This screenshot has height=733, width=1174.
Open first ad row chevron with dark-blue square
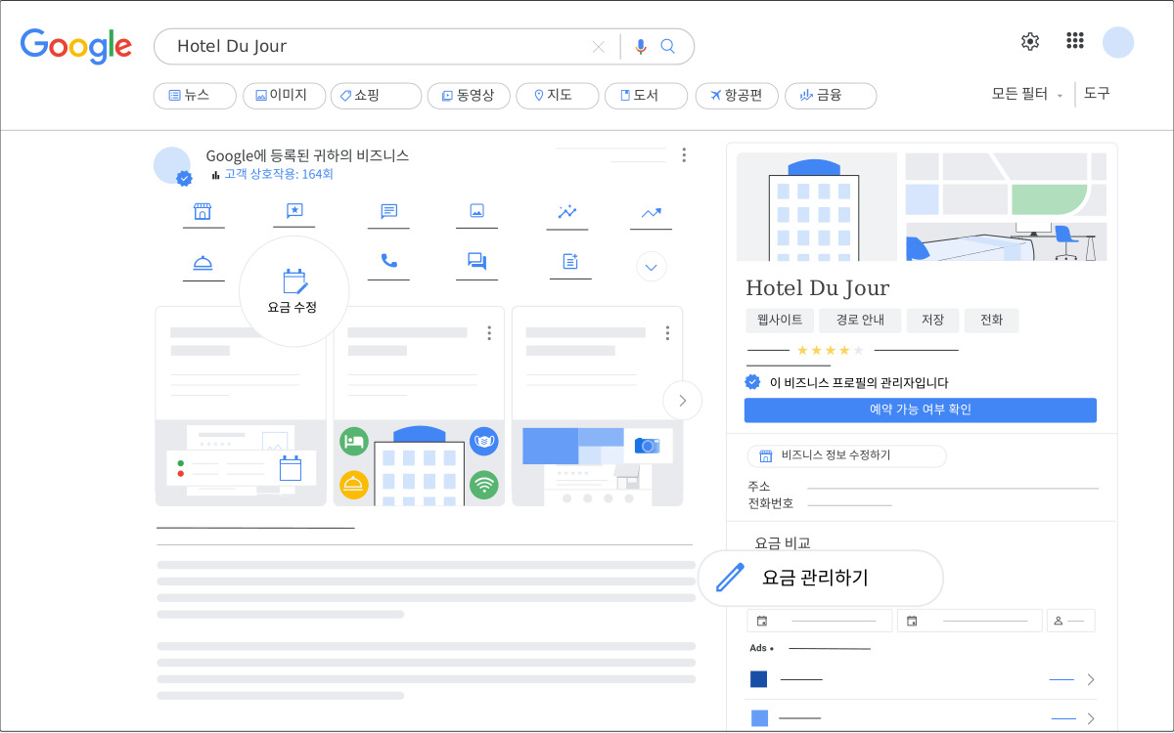(1091, 679)
